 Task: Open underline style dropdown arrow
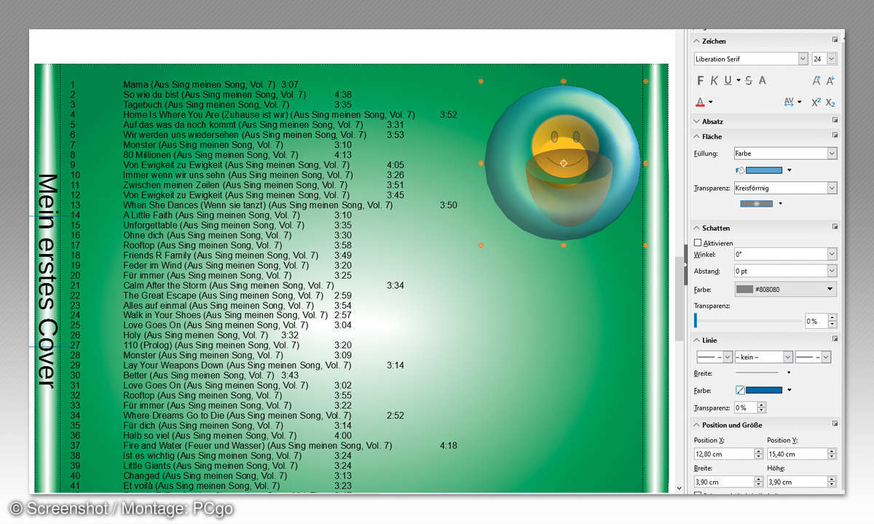coord(738,80)
